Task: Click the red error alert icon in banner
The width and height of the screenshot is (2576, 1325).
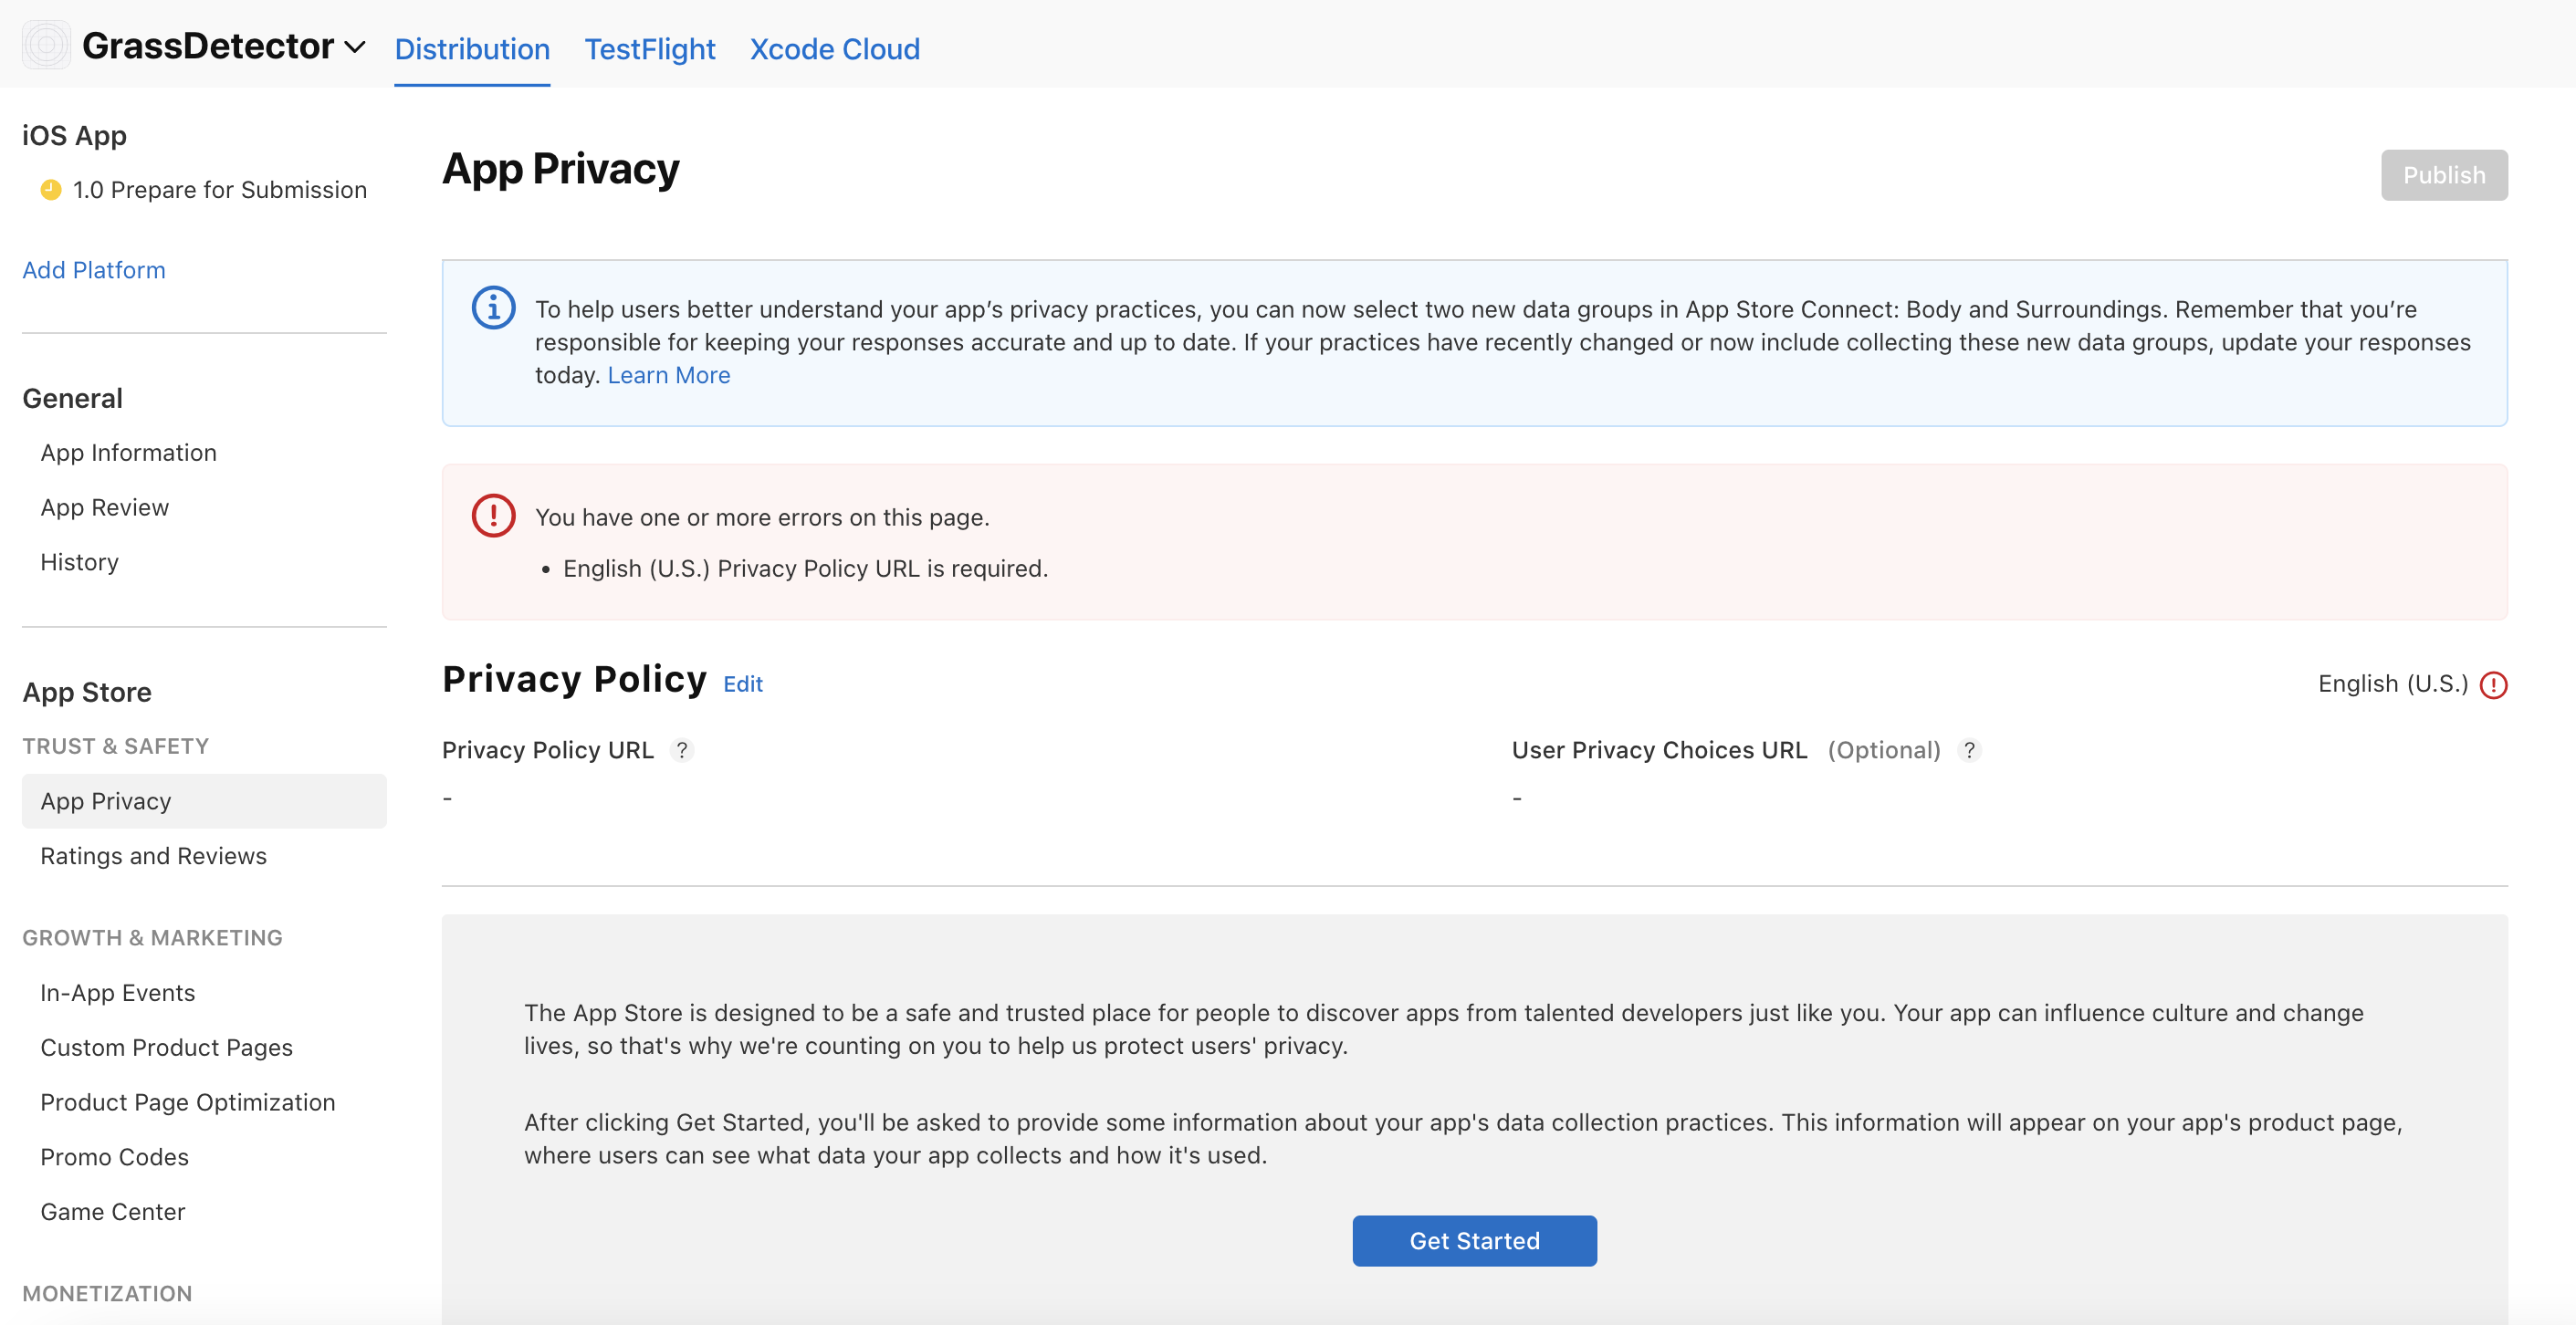Action: (493, 516)
